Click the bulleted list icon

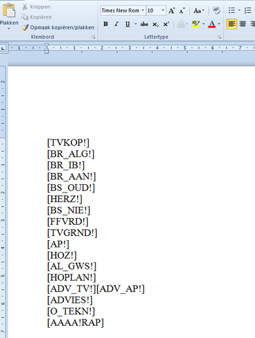pos(232,10)
